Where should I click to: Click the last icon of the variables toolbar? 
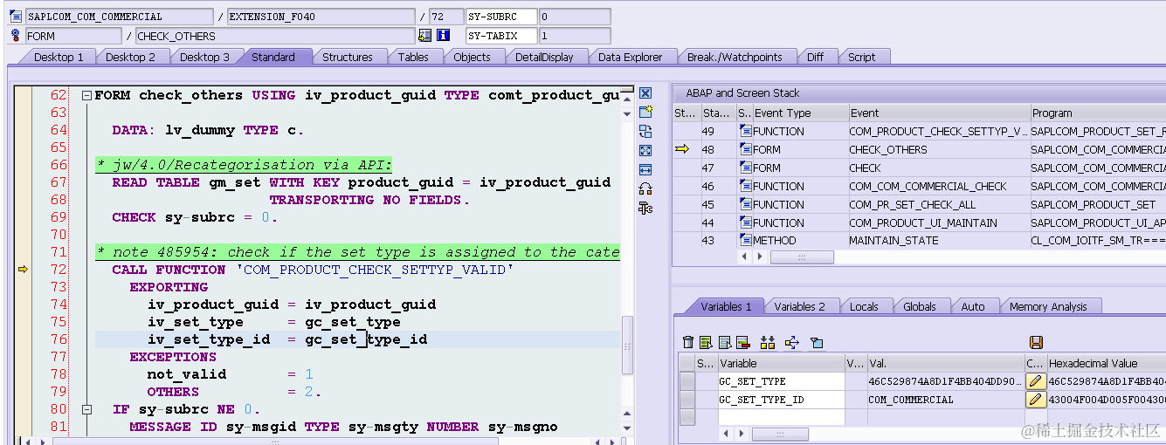coord(817,342)
